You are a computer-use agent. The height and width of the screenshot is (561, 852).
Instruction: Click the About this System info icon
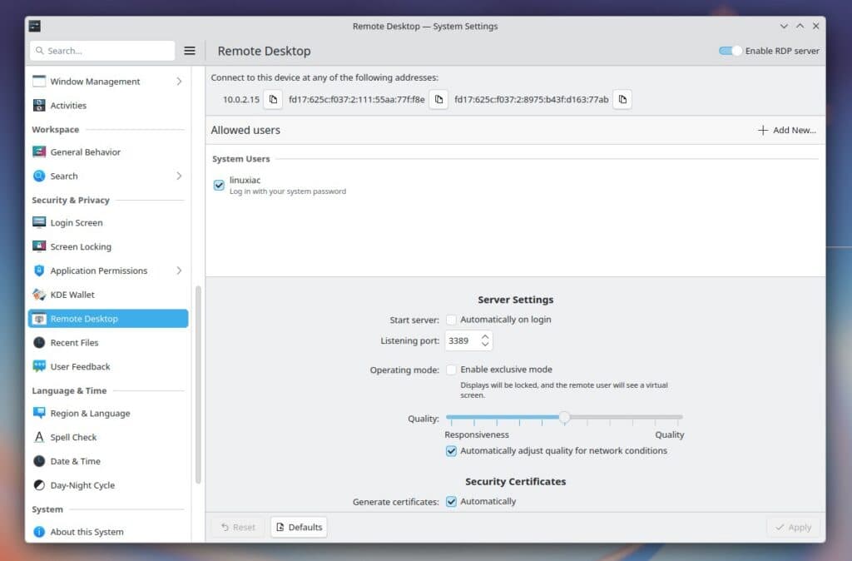[x=39, y=532]
